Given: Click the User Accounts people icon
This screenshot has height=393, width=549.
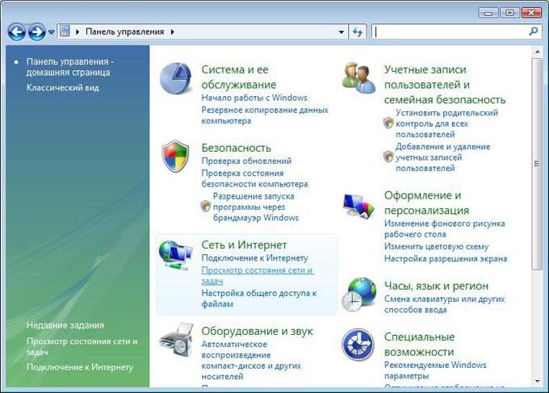Looking at the screenshot, I should coord(358,77).
